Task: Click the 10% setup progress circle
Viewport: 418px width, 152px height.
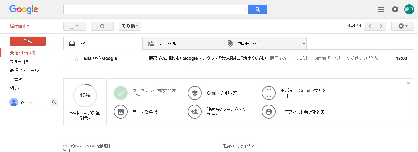Action: [85, 96]
